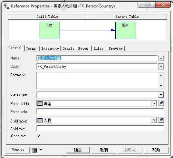Open the Oracle tab
The width and height of the screenshot is (173, 158).
68,48
